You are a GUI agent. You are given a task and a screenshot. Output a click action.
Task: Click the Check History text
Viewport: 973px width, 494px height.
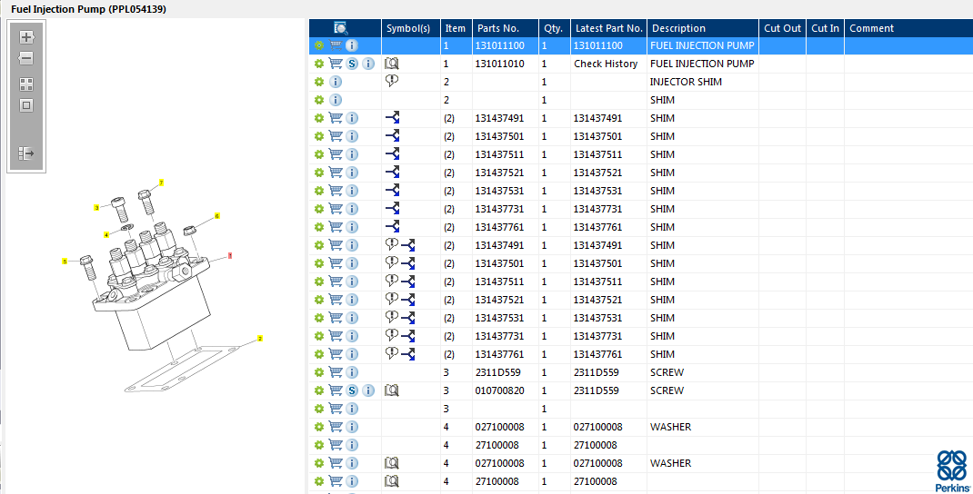(x=606, y=64)
